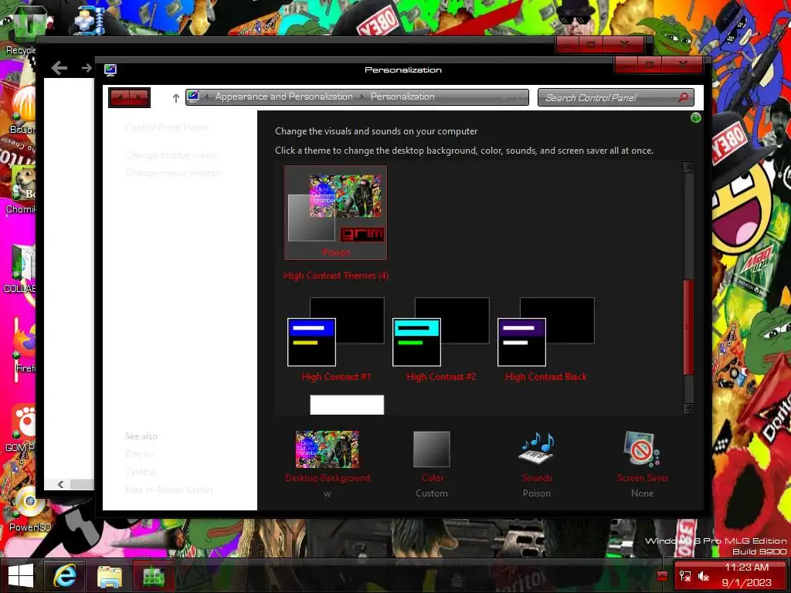Expand breadcrumb arrow after Appearance and Personalization
791x593 pixels.
[362, 97]
